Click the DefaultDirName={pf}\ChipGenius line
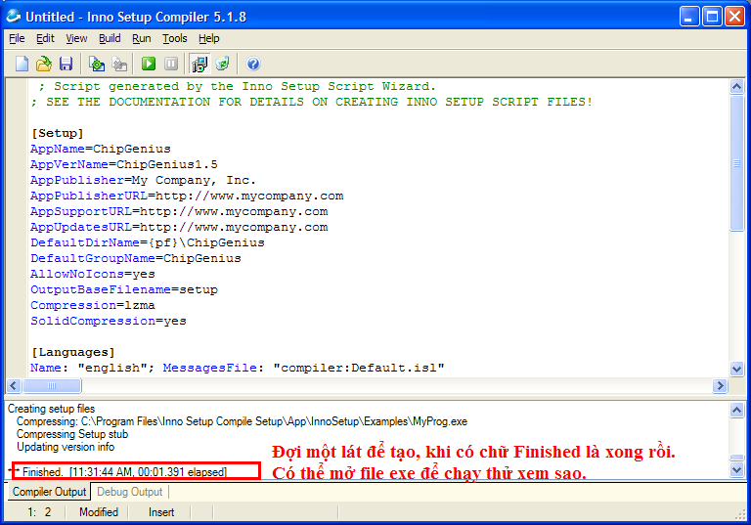 pyautogui.click(x=148, y=242)
